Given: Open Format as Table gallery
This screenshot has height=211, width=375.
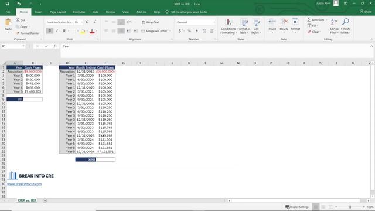Looking at the screenshot, I should pyautogui.click(x=244, y=26).
